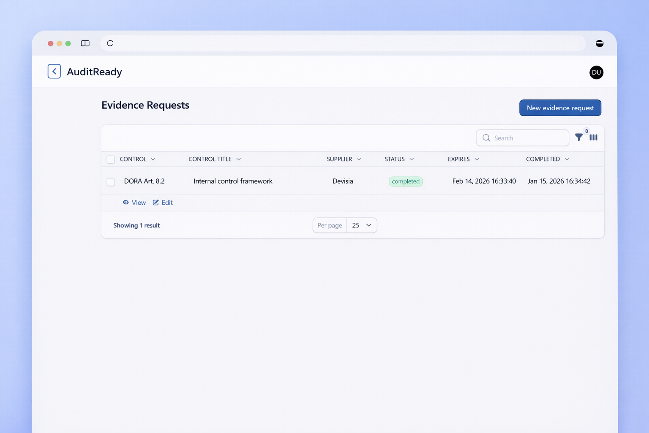Open the Per page 25 dropdown

pyautogui.click(x=361, y=225)
